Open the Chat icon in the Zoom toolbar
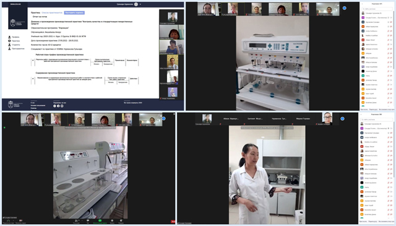The image size is (396, 226). click(88, 220)
